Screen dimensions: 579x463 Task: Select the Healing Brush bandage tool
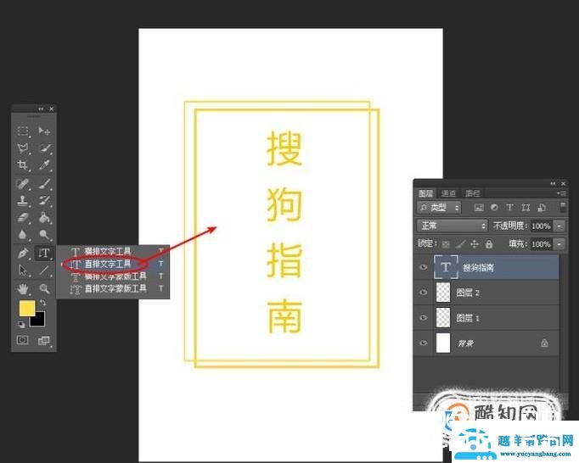click(23, 183)
